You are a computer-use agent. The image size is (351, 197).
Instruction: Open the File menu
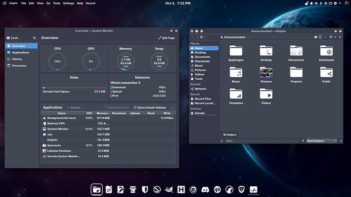(23, 3)
